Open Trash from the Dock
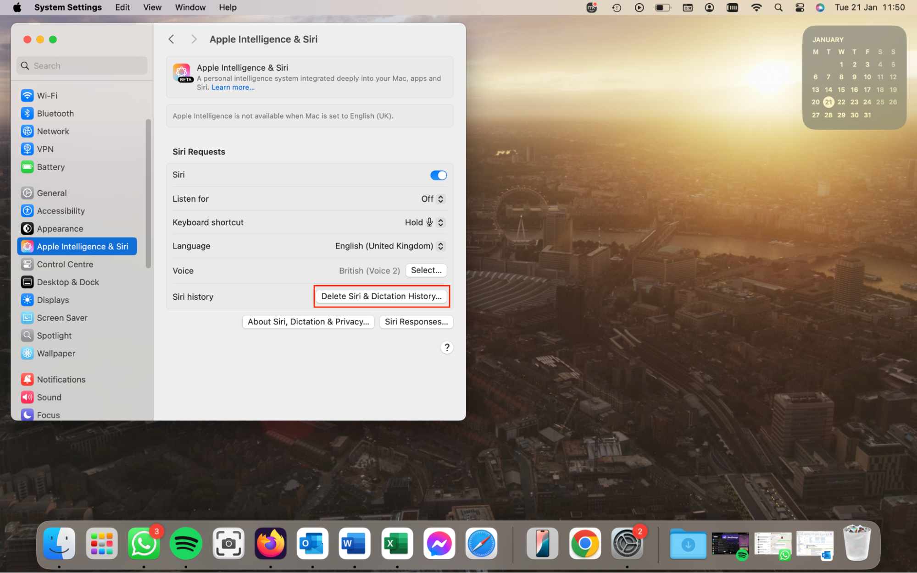917x573 pixels. coord(856,544)
